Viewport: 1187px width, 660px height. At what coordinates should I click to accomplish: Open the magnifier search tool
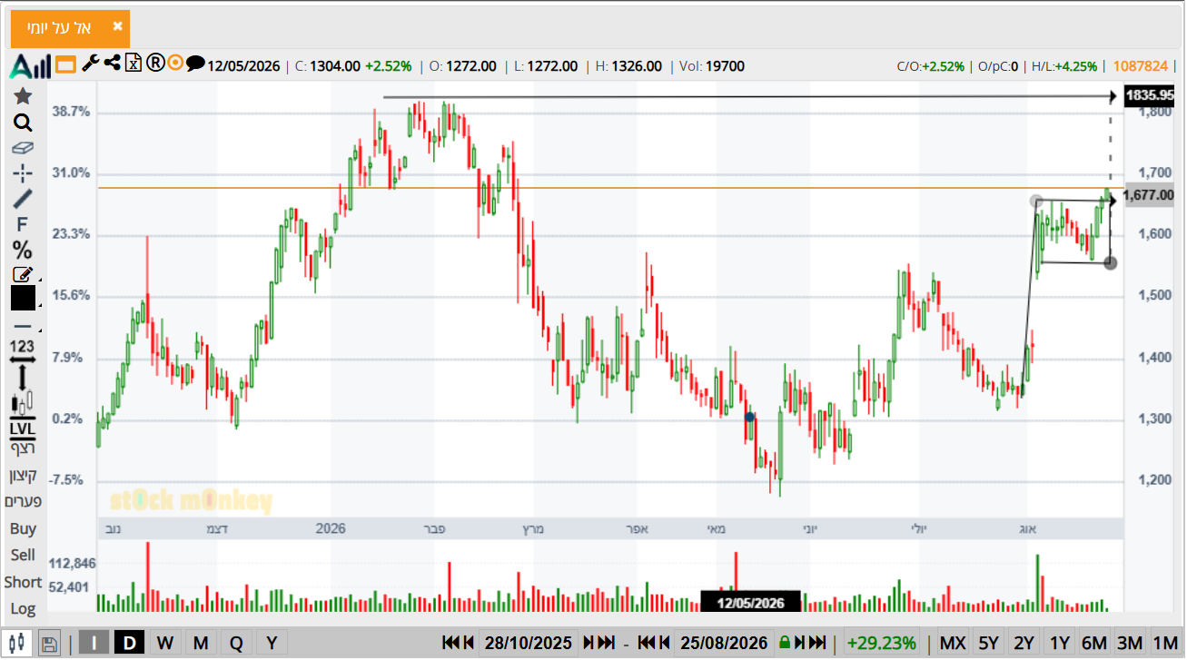point(23,123)
